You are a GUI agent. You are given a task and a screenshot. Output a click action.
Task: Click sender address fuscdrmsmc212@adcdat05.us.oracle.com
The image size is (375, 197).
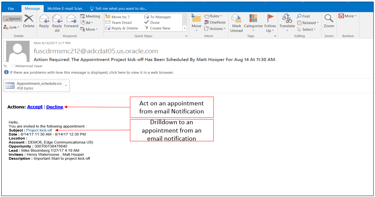click(x=96, y=51)
